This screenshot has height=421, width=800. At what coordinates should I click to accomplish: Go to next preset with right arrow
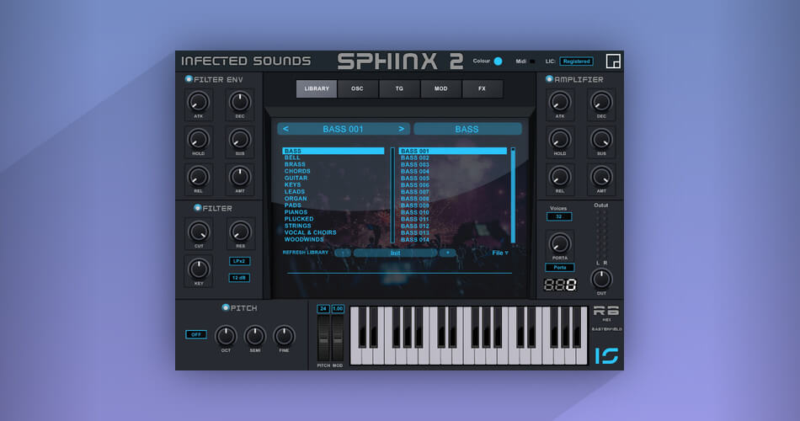402,129
